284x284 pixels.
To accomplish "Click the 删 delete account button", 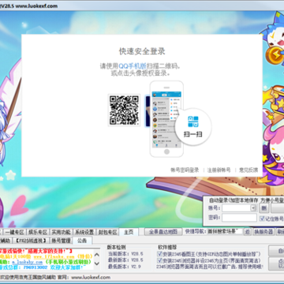I will tap(264, 208).
